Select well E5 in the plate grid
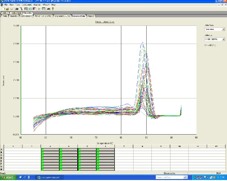The width and height of the screenshot is (227, 181). tap(87, 161)
